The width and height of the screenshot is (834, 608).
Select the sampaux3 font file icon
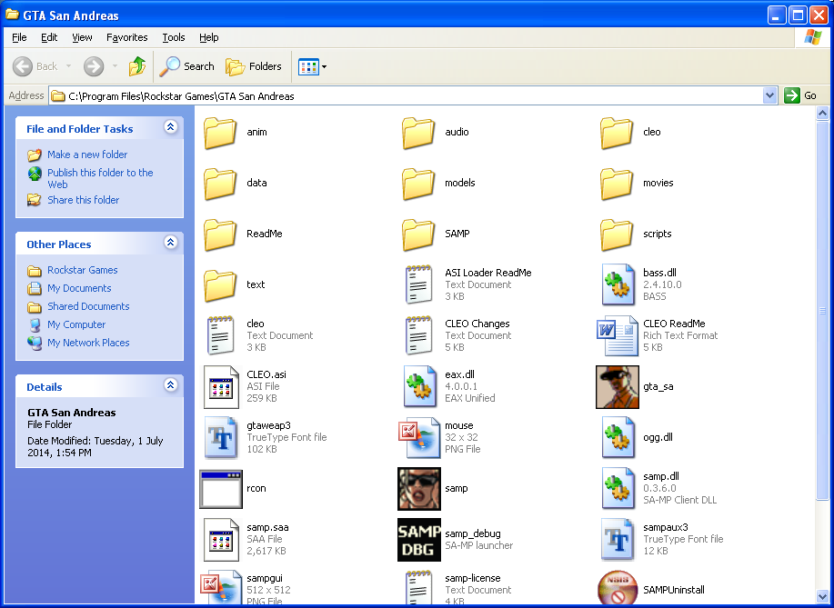pyautogui.click(x=618, y=540)
